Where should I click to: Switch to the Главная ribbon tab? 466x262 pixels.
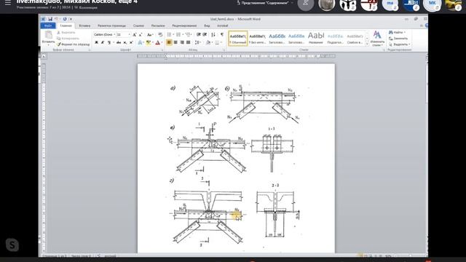pos(66,26)
